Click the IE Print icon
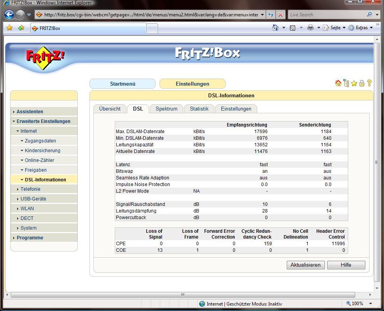This screenshot has width=384, height=311. tap(310, 28)
